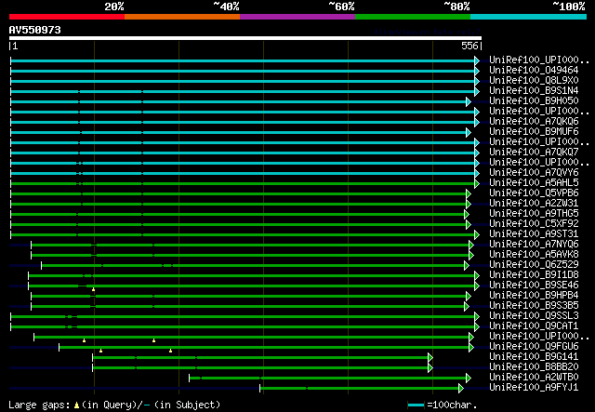Image resolution: width=595 pixels, height=412 pixels.
Task: Click the arrowhead ending the O49464 alignment bar
Action: [x=477, y=71]
